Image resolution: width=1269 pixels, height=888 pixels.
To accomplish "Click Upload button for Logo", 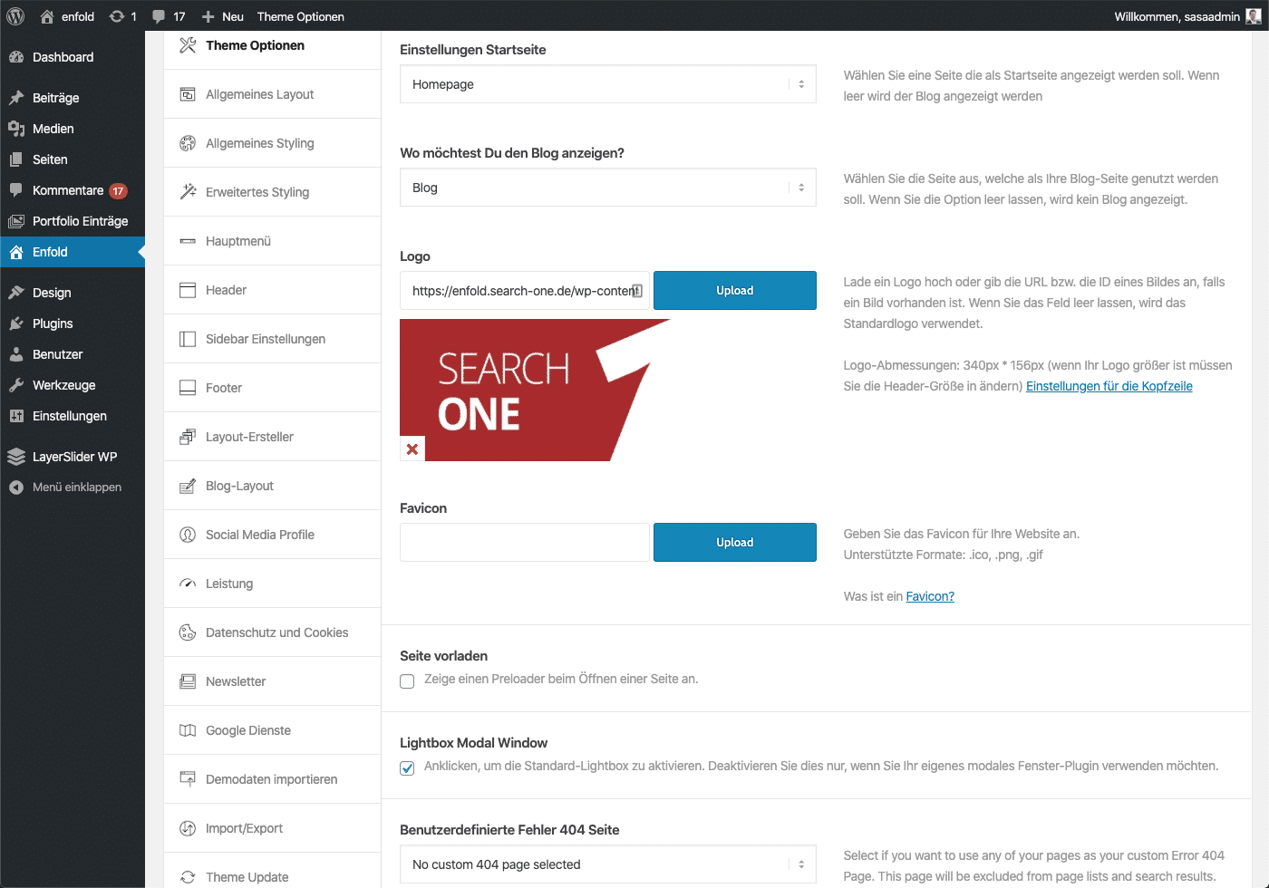I will (x=735, y=291).
